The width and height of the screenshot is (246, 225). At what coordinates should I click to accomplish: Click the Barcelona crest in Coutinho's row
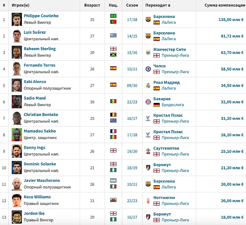[148, 20]
